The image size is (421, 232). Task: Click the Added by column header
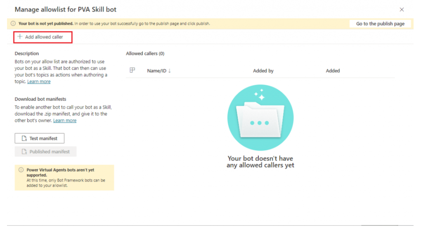(x=263, y=71)
